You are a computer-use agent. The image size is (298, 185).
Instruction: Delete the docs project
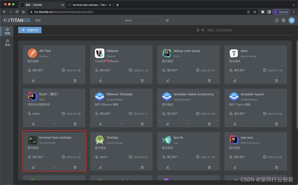click(x=276, y=81)
